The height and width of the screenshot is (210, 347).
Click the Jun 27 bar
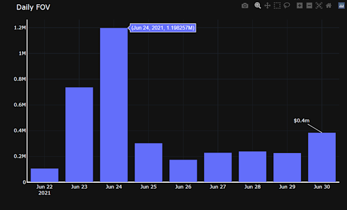click(218, 167)
